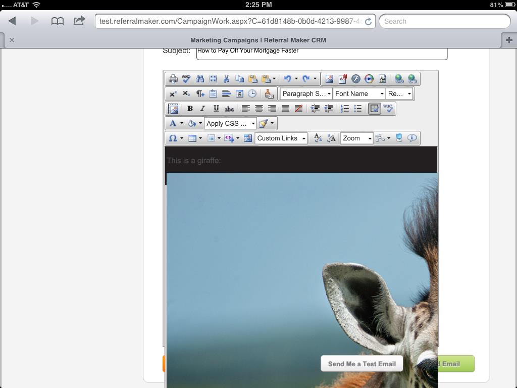This screenshot has width=517, height=388.
Task: Click the Cut scissors icon
Action: (226, 79)
